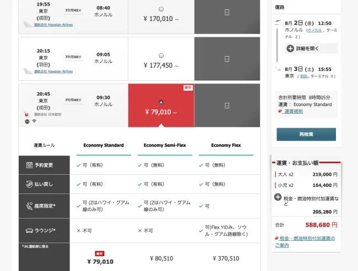Click the selected ¥79,010 fare radio button
Viewport: 358px width, 271px height.
coord(161,102)
